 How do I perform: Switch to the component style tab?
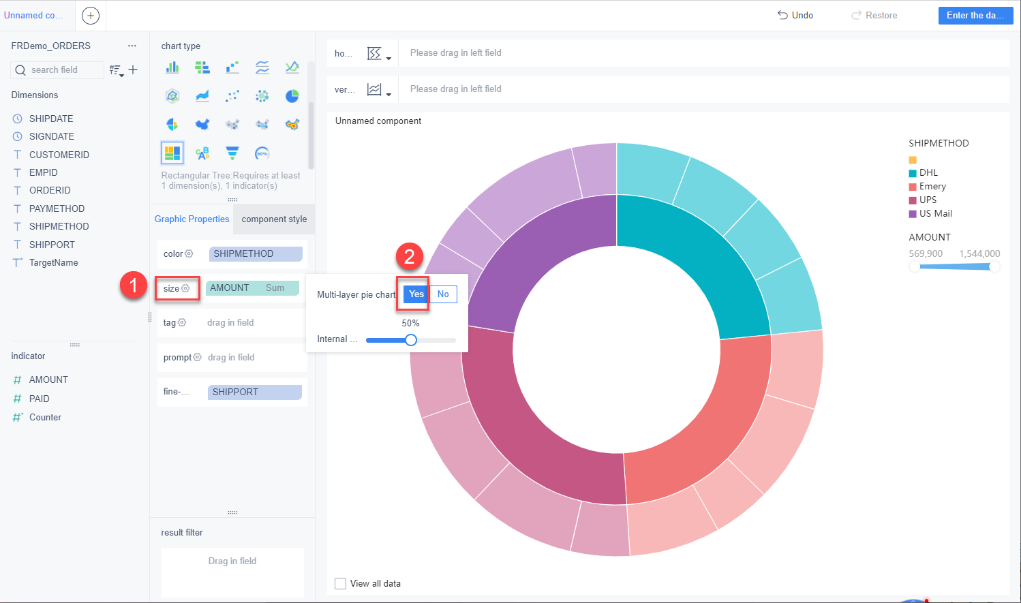[x=274, y=219]
